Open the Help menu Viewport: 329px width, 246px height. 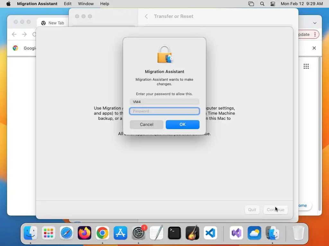(x=104, y=4)
